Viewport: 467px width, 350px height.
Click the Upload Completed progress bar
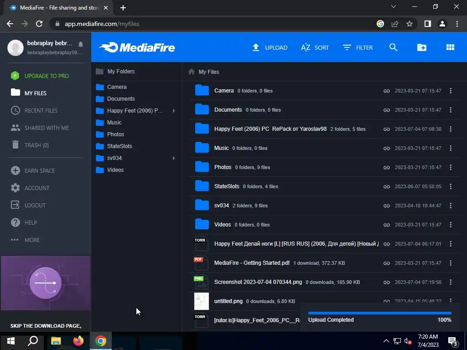coord(380,313)
